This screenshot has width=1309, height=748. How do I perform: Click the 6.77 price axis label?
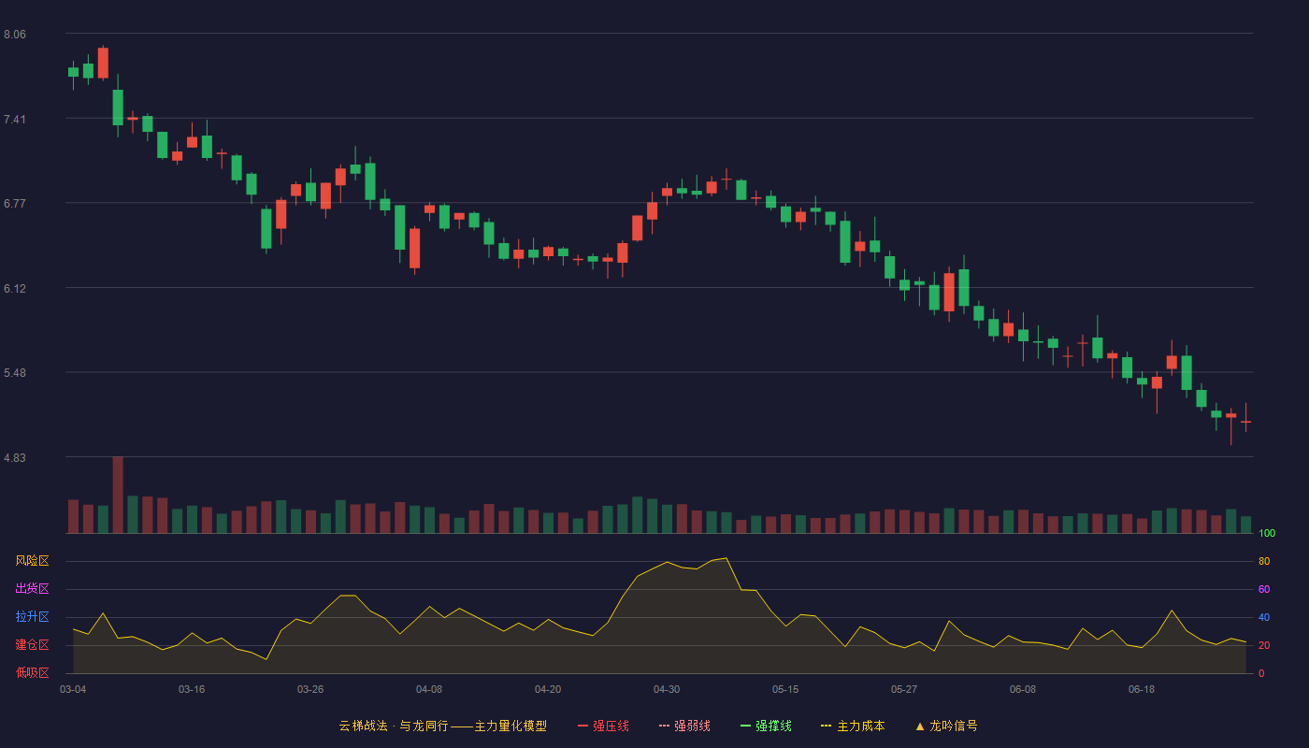tap(15, 204)
